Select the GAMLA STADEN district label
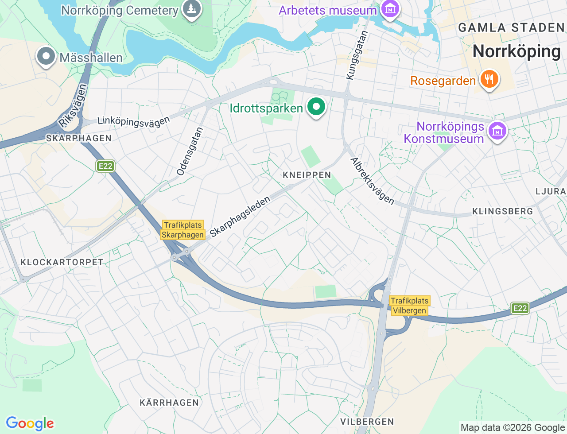The width and height of the screenshot is (567, 434). pos(512,27)
